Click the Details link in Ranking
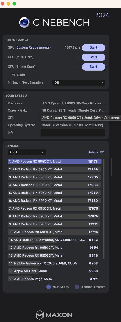This screenshot has height=322, width=121. [x=93, y=152]
